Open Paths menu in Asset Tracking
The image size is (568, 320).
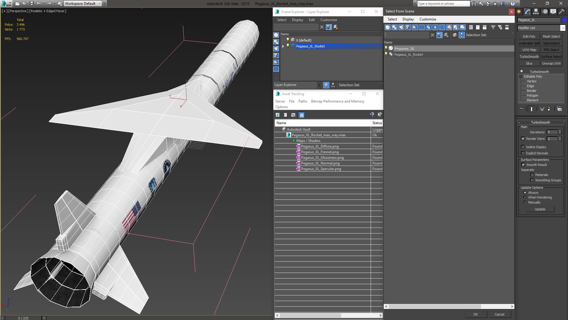click(303, 101)
